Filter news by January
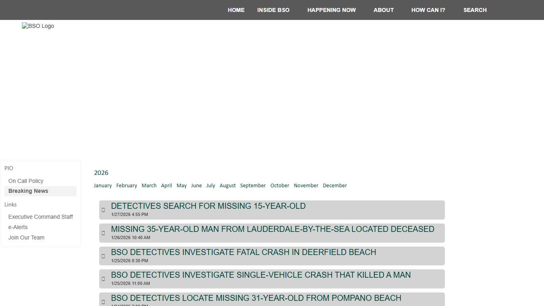 103,186
